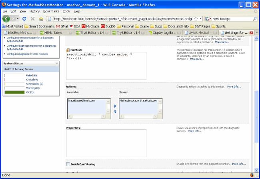260x179 pixels.
Task: Open the GMail bookmark
Action: [62, 26]
